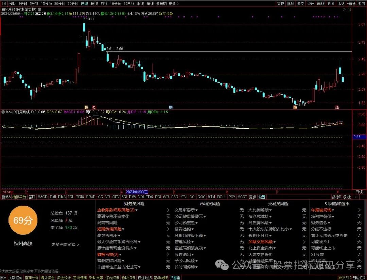This screenshot has width=367, height=280.
Task: Click the 榜 event marker under the chart
Action: [86, 107]
